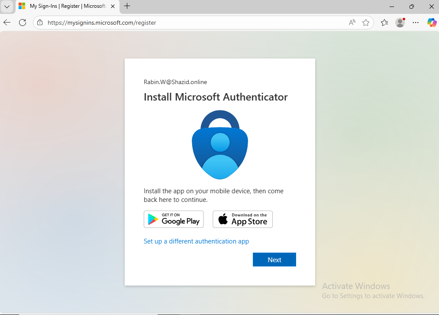
Task: Open Copilot sidebar icon
Action: point(432,23)
